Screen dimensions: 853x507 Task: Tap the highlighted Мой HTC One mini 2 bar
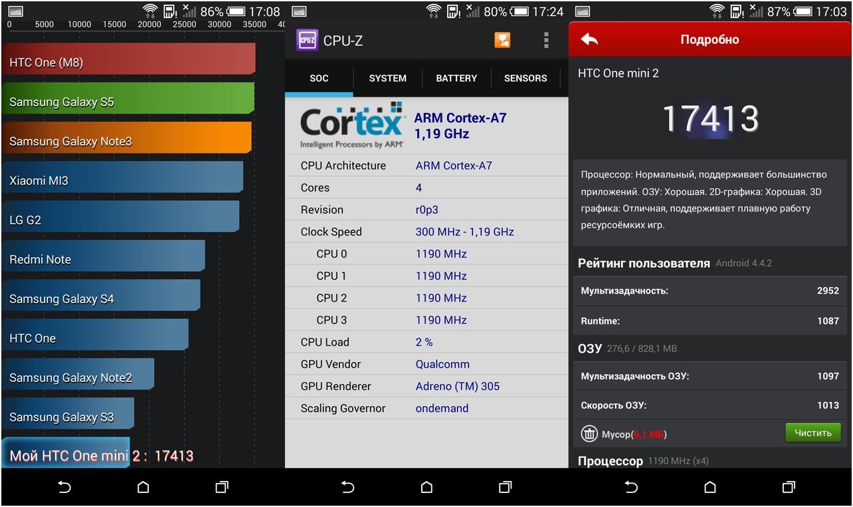pos(66,453)
